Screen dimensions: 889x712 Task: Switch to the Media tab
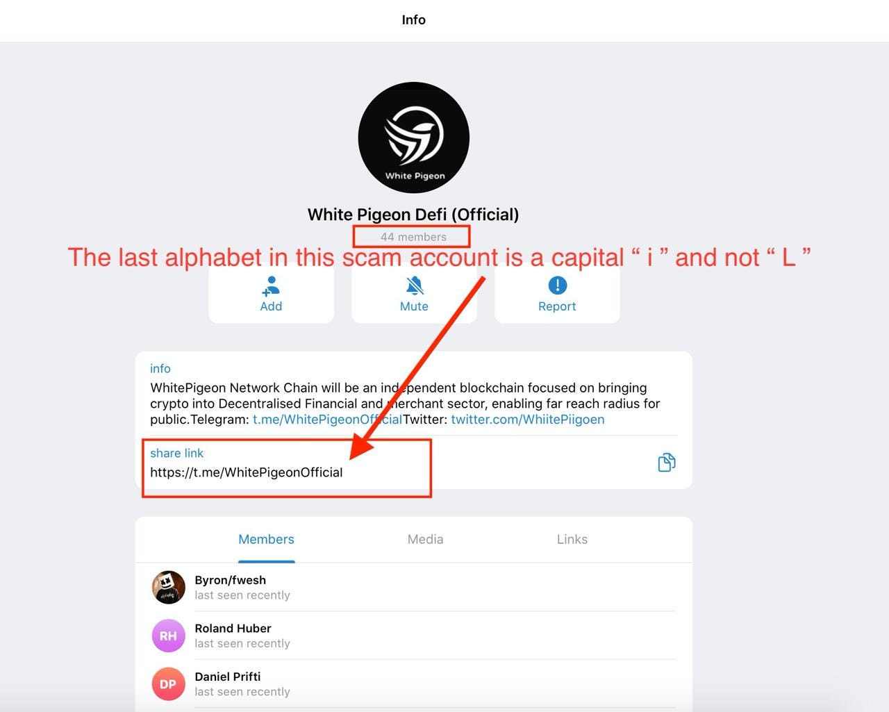[x=425, y=539]
